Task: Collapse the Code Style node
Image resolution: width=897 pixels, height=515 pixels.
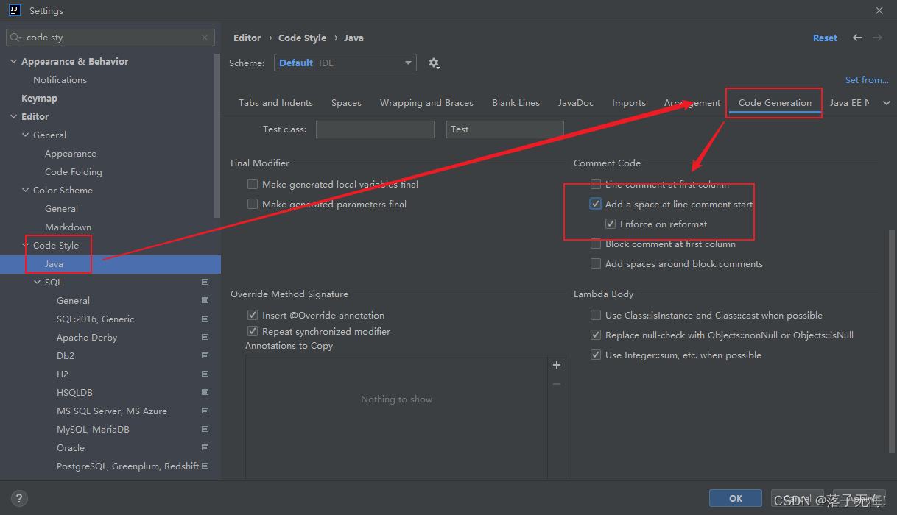Action: click(x=25, y=246)
